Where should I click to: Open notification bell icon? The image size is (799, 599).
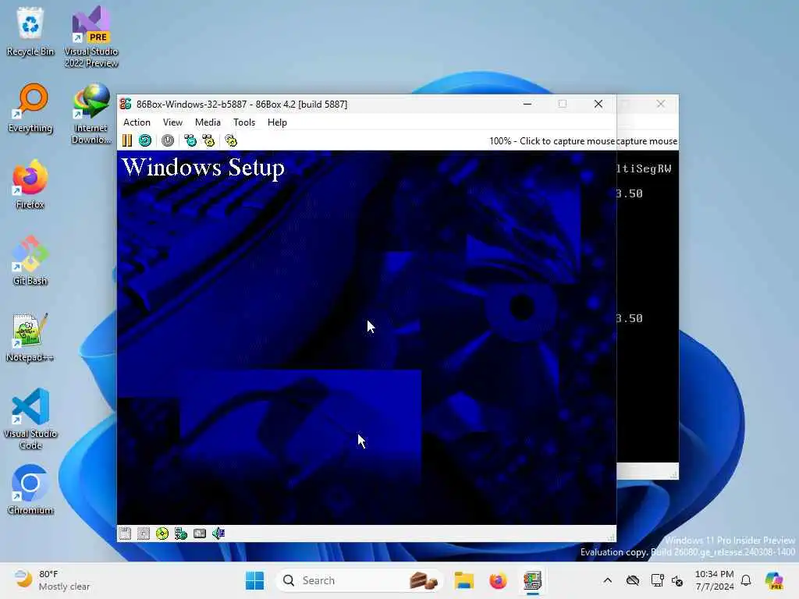[746, 580]
